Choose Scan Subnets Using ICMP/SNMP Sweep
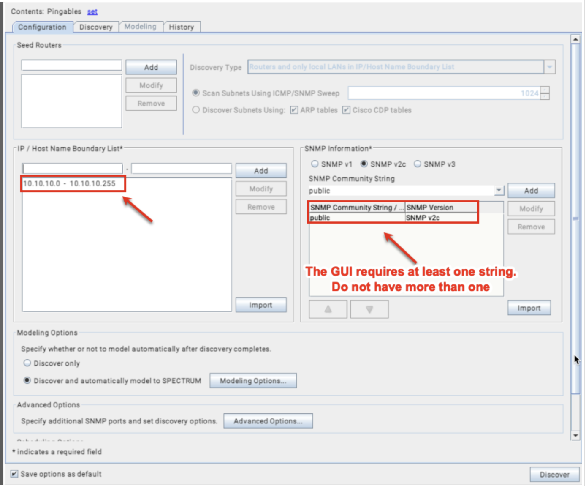Viewport: 586px width, 486px height. pyautogui.click(x=196, y=93)
